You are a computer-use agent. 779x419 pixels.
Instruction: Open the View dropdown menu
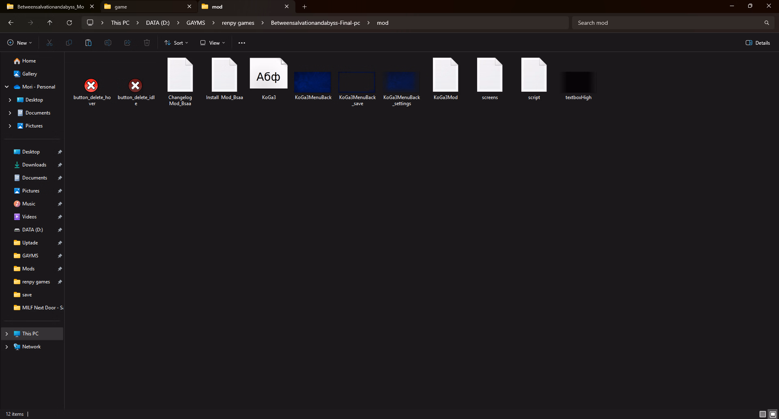point(212,43)
